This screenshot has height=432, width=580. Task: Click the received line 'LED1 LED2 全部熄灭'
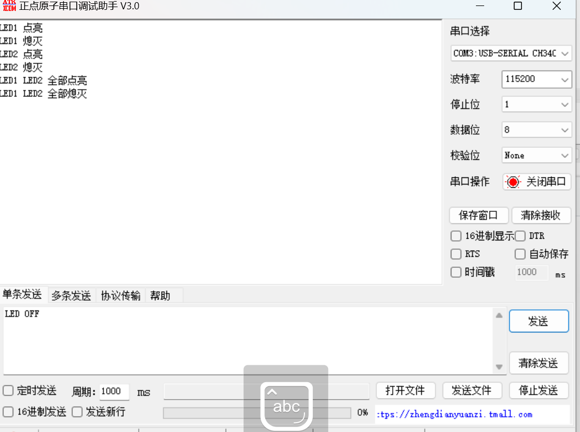coord(43,94)
